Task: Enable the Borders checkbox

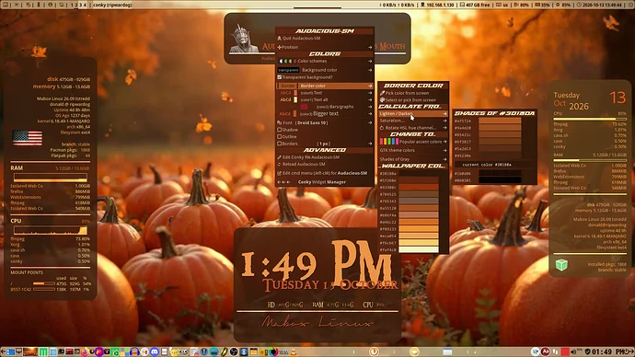Action: (280, 144)
